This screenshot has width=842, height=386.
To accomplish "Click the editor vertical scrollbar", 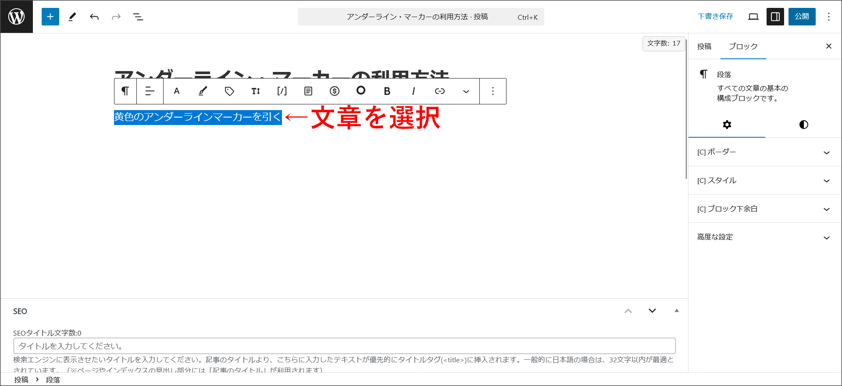I will (x=686, y=109).
